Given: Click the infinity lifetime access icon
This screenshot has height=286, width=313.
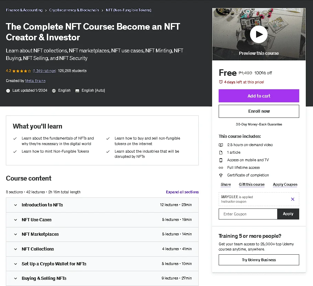Looking at the screenshot, I should tap(221, 168).
